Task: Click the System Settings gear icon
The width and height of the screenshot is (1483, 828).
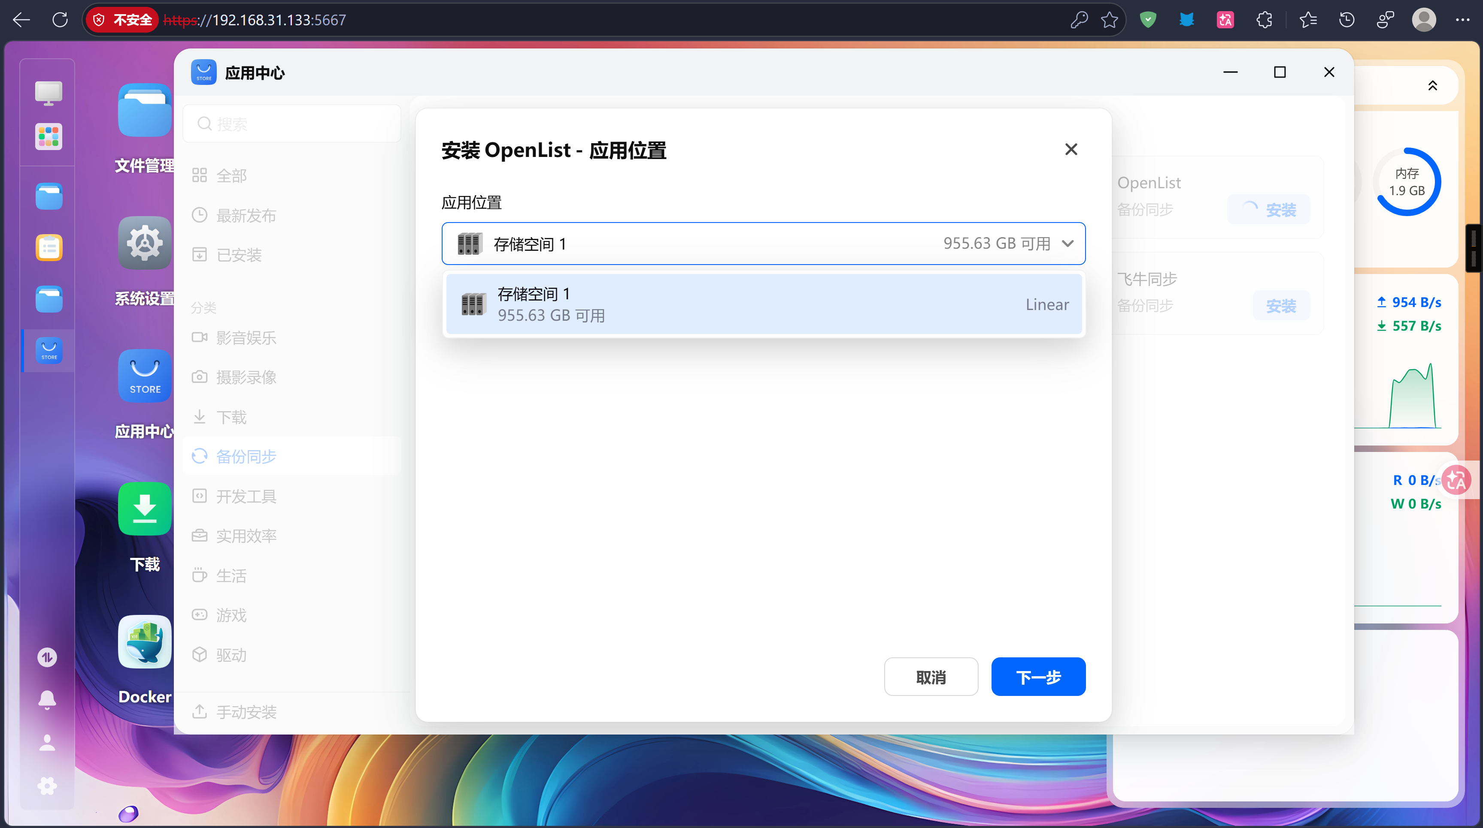Action: (145, 243)
